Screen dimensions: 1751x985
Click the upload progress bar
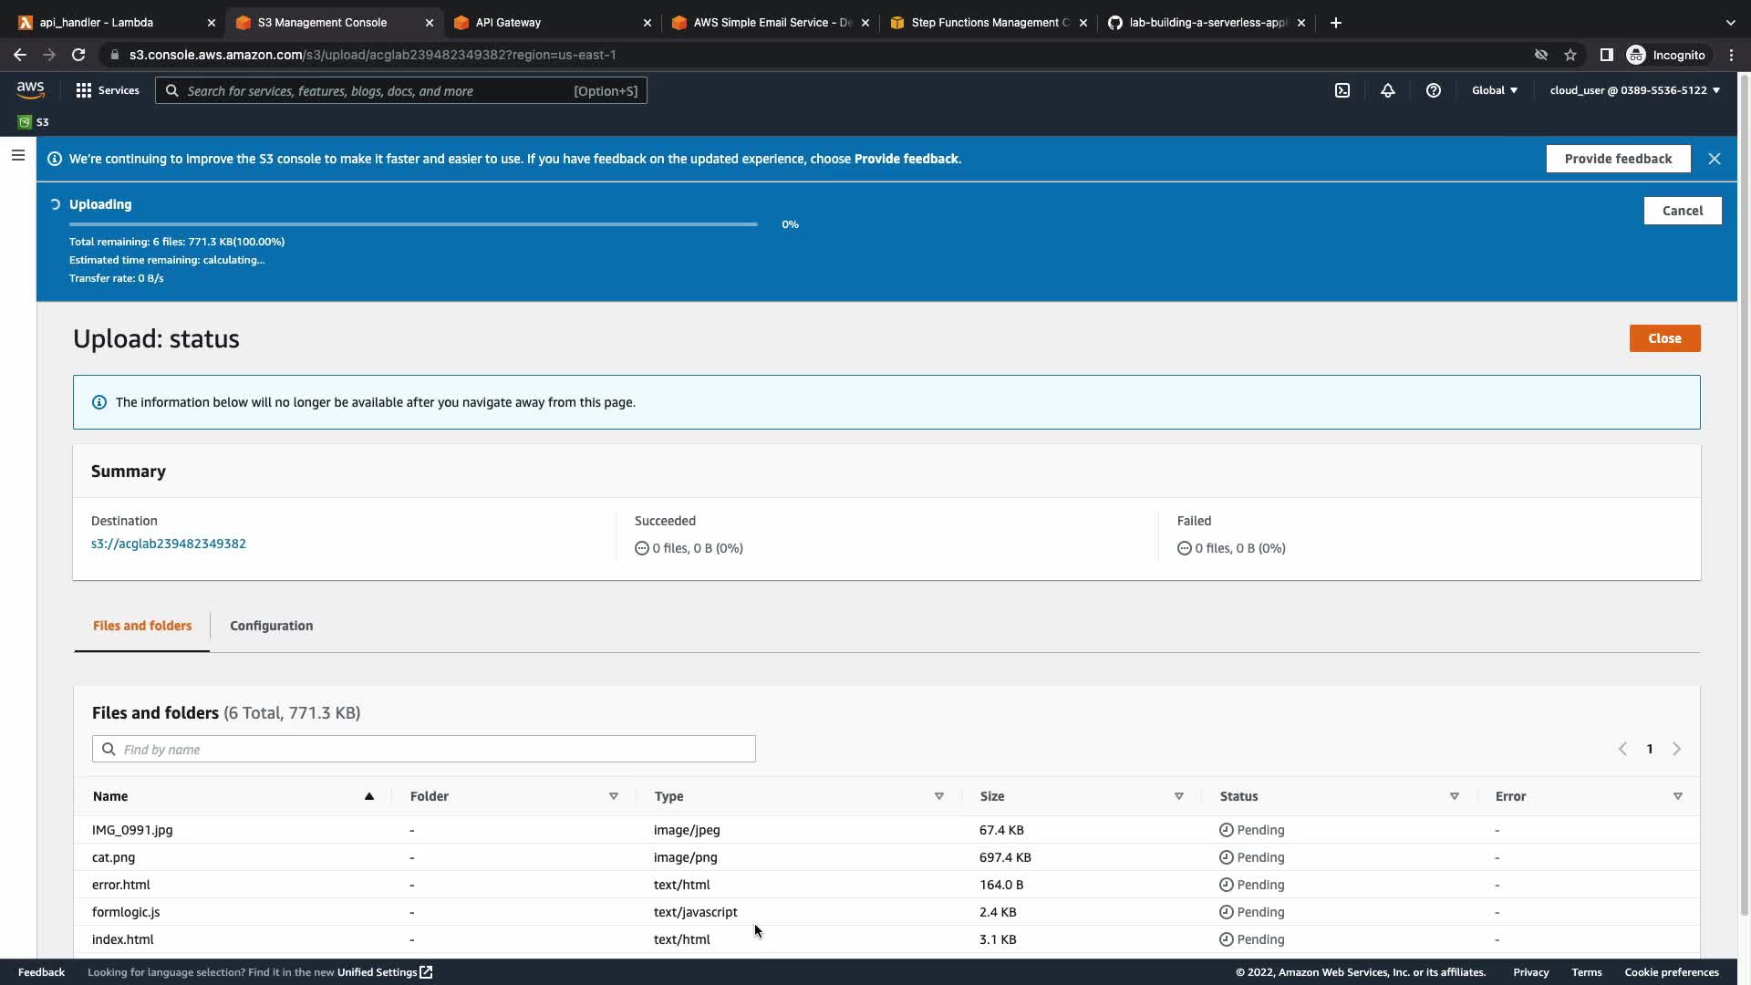pyautogui.click(x=413, y=224)
